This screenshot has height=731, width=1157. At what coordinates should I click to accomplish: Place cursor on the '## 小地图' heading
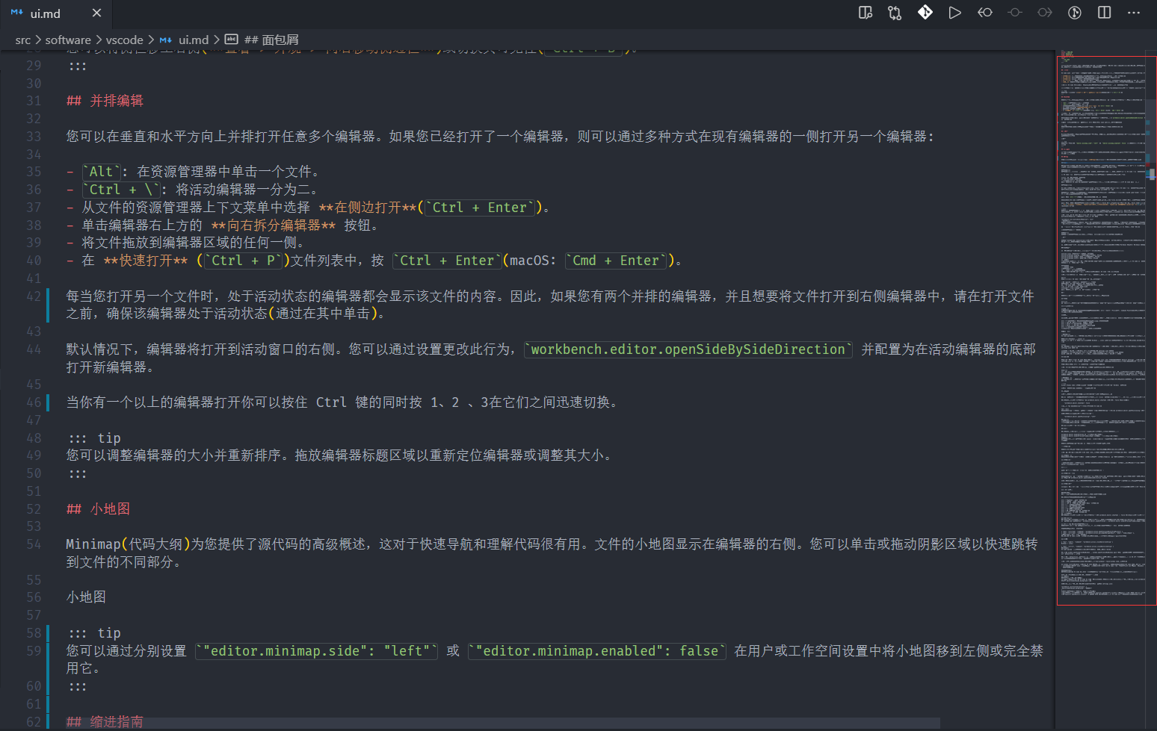pyautogui.click(x=109, y=509)
